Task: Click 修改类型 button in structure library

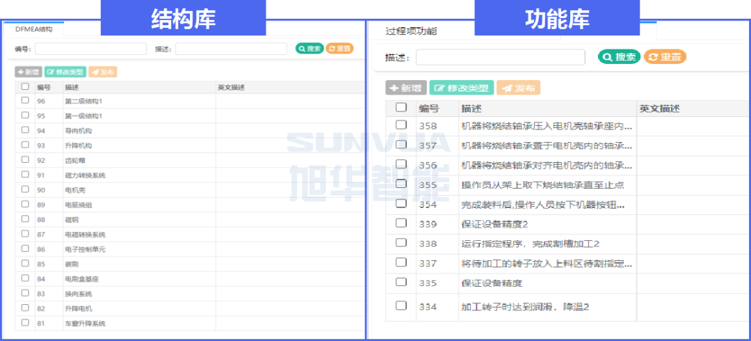Action: [65, 72]
